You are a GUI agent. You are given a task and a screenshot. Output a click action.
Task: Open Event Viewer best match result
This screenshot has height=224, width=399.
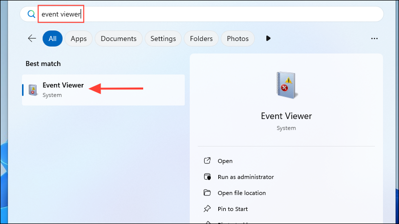pos(103,90)
